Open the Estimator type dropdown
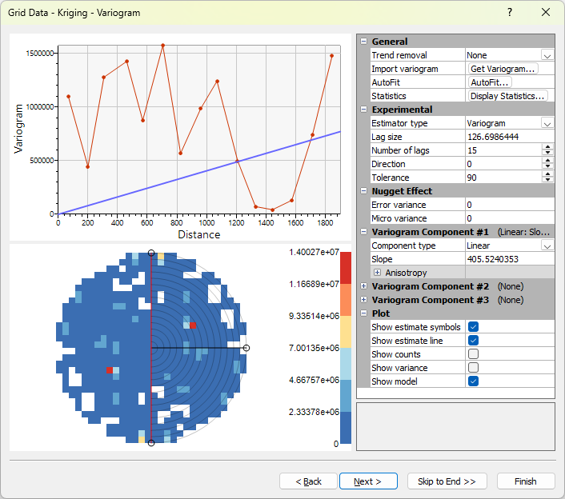565x499 pixels. pos(547,123)
